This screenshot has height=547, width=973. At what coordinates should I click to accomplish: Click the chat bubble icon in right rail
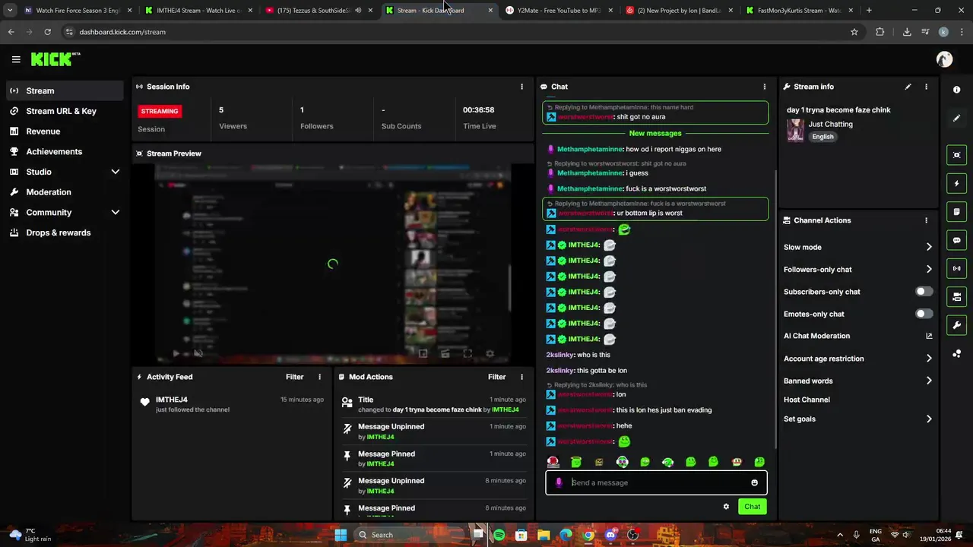coord(956,240)
